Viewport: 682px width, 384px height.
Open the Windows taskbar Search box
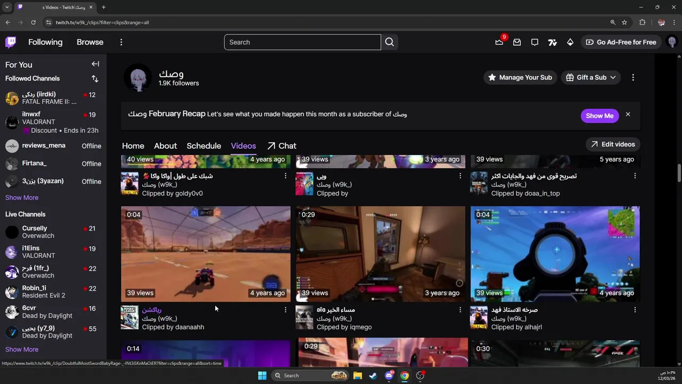pos(311,375)
